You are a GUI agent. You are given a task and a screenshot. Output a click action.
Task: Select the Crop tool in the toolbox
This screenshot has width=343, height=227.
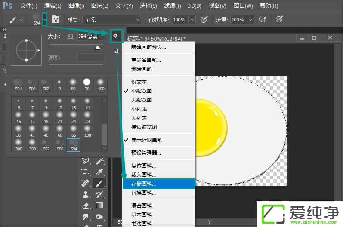85,172
